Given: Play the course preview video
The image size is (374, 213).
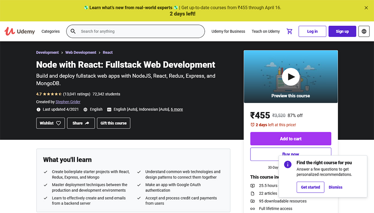Looking at the screenshot, I should coord(291,77).
